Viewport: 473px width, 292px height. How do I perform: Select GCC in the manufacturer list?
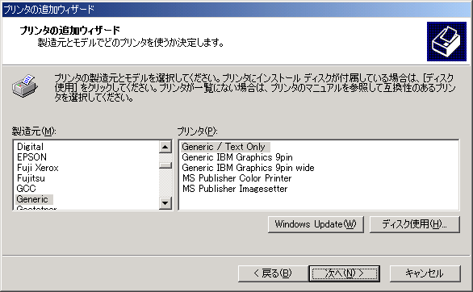(27, 189)
